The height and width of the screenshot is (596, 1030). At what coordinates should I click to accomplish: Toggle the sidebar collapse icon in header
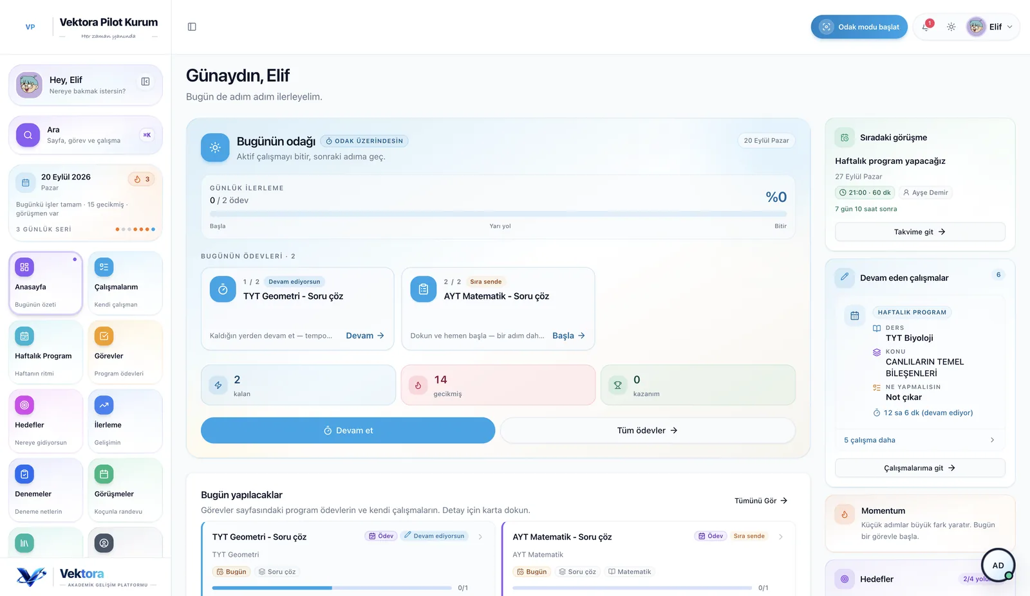[x=192, y=27]
